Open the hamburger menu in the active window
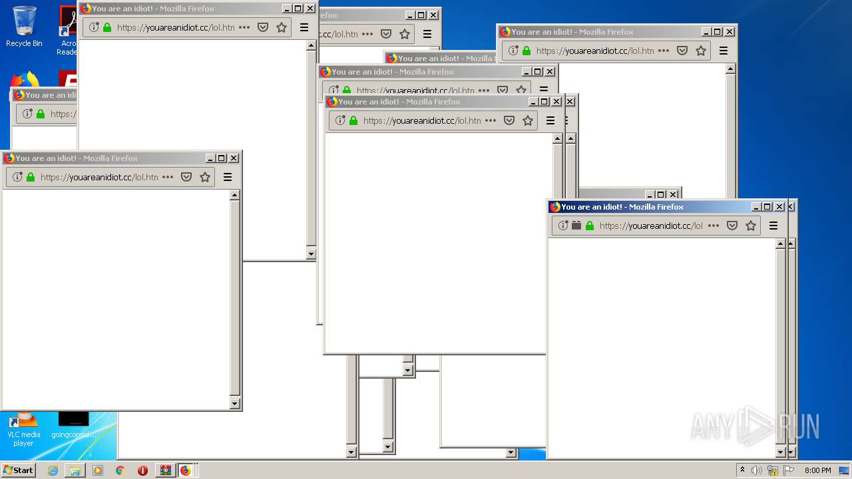Image resolution: width=852 pixels, height=479 pixels. coord(773,226)
